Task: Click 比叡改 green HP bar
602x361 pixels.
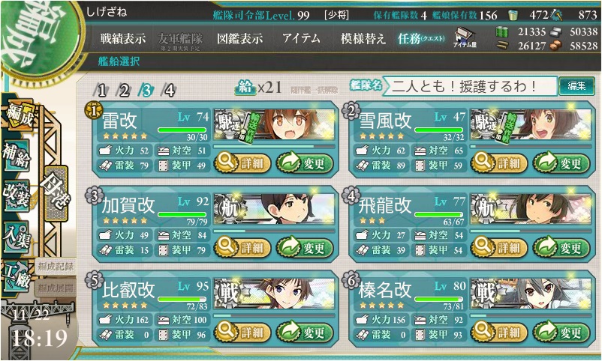Action: pos(182,299)
